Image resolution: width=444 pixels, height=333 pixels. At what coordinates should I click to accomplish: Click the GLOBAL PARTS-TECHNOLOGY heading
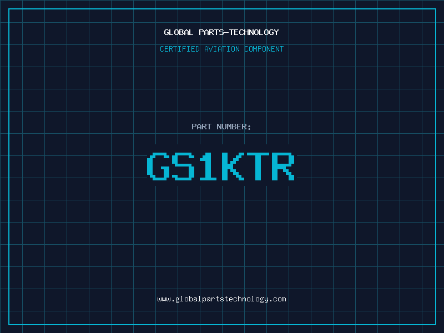(221, 32)
